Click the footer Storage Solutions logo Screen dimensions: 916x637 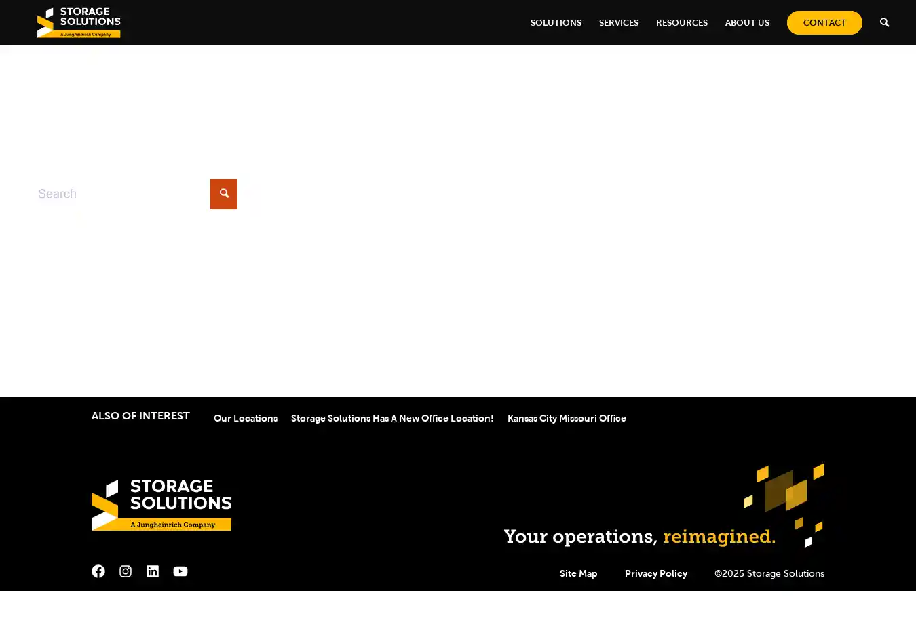161,505
